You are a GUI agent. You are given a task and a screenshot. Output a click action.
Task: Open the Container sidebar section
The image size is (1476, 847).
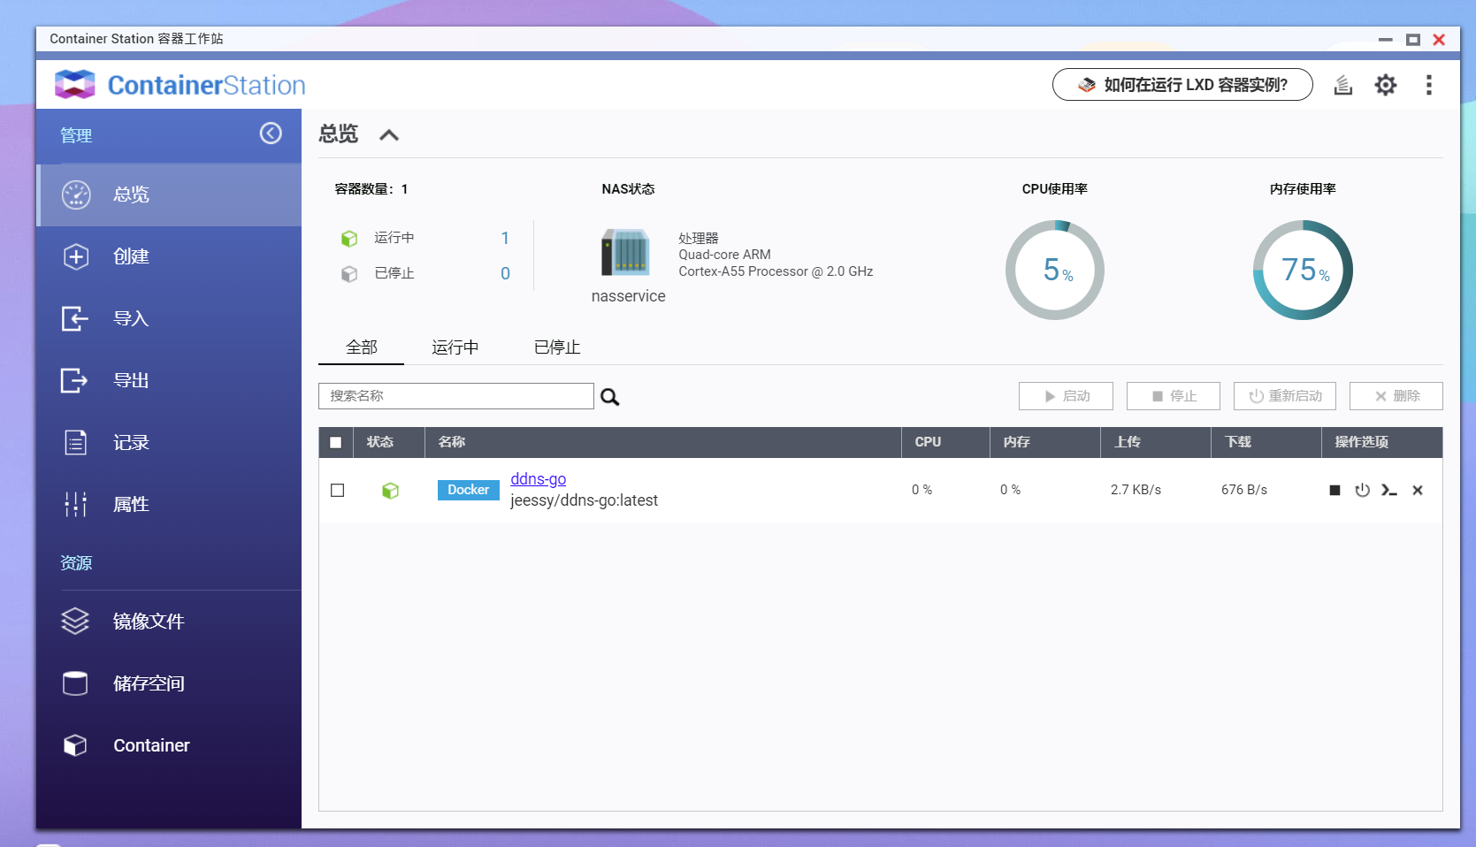click(x=169, y=745)
